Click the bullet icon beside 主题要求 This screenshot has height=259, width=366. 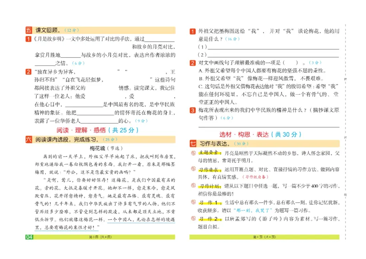(x=194, y=153)
